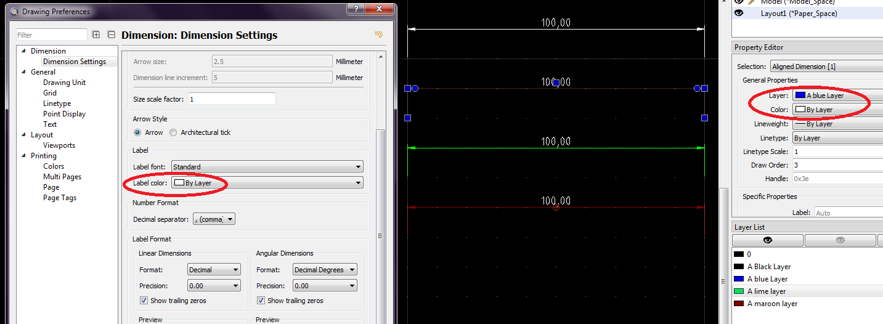Click the Filter search box
The width and height of the screenshot is (883, 324).
click(x=51, y=35)
